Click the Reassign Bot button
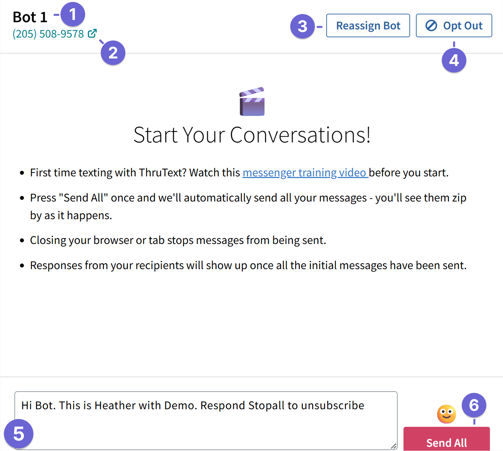503x451 pixels. coord(368,25)
